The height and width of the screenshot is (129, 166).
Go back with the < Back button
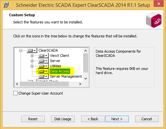tap(93, 119)
